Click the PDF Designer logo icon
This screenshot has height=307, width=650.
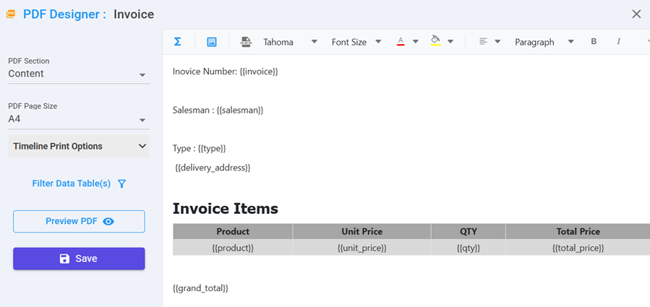[11, 14]
